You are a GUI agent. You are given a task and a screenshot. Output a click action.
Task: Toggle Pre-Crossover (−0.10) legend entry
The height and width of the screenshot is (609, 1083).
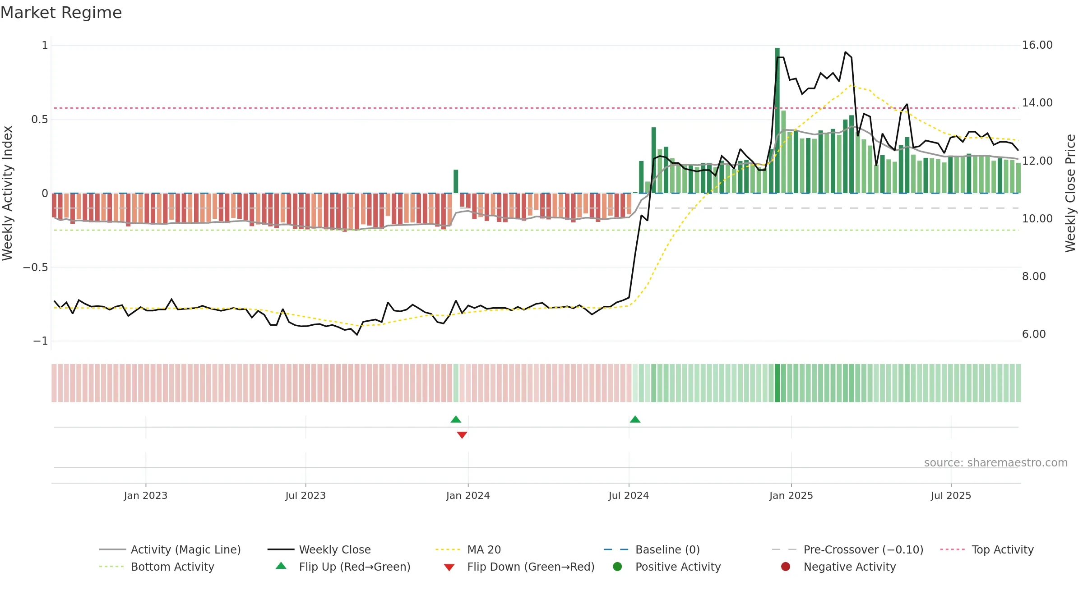tap(847, 549)
